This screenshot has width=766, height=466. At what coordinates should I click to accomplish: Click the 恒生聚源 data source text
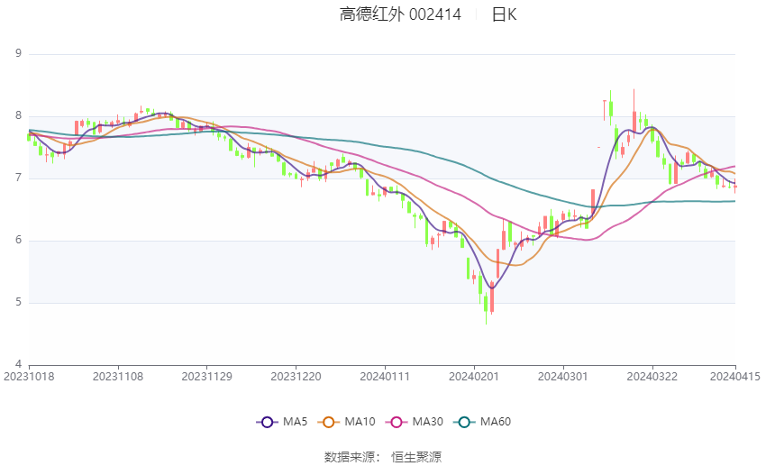[x=416, y=457]
